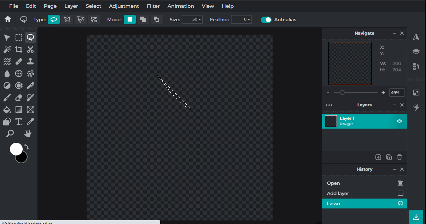Collapse the History panel

pyautogui.click(x=395, y=169)
